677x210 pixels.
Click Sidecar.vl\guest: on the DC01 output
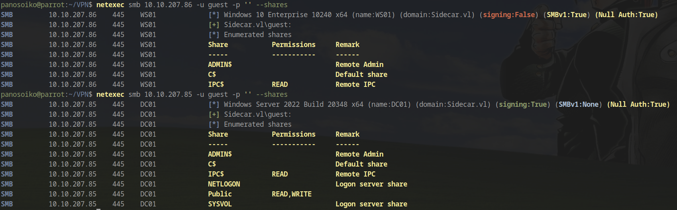(x=257, y=114)
